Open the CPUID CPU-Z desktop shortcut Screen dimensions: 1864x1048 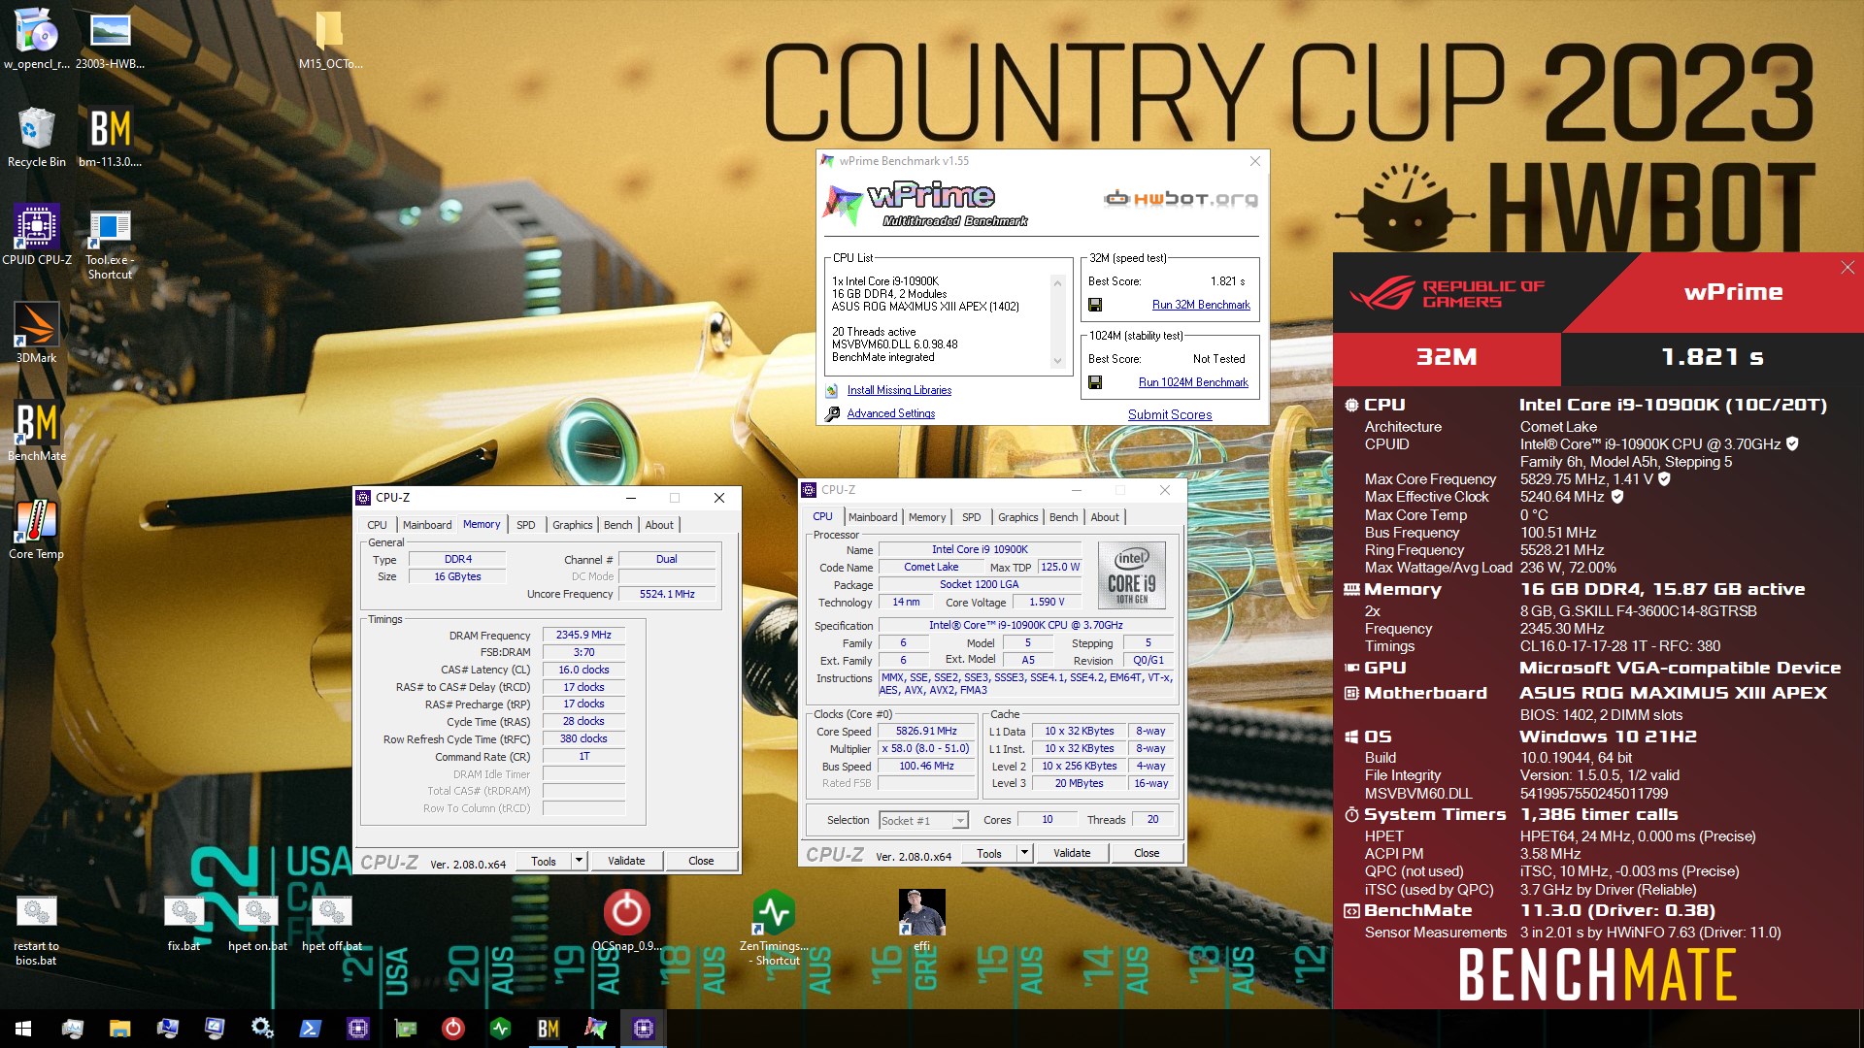click(x=37, y=234)
